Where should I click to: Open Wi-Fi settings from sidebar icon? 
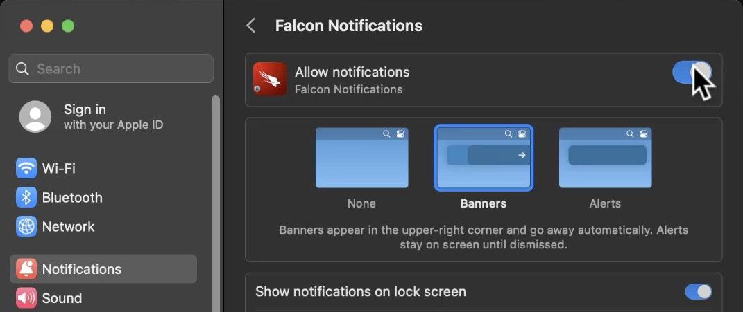point(26,168)
